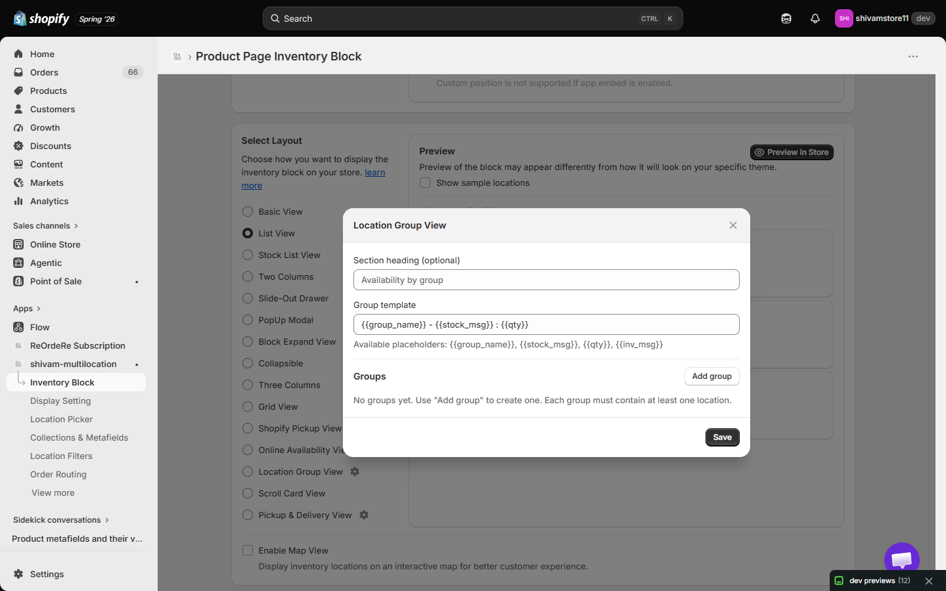Save the Location Group View settings
The height and width of the screenshot is (591, 946).
[x=723, y=437]
